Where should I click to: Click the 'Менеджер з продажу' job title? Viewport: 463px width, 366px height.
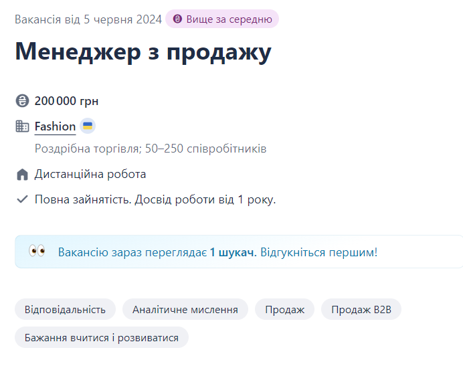143,52
